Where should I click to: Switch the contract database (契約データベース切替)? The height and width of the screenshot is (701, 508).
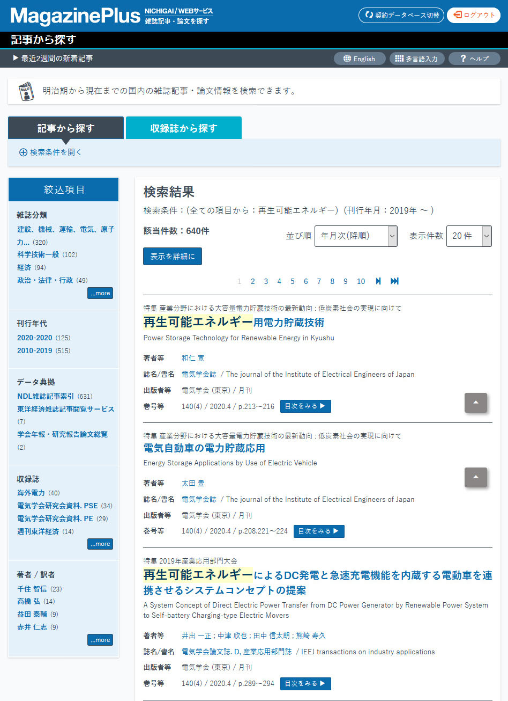[401, 15]
